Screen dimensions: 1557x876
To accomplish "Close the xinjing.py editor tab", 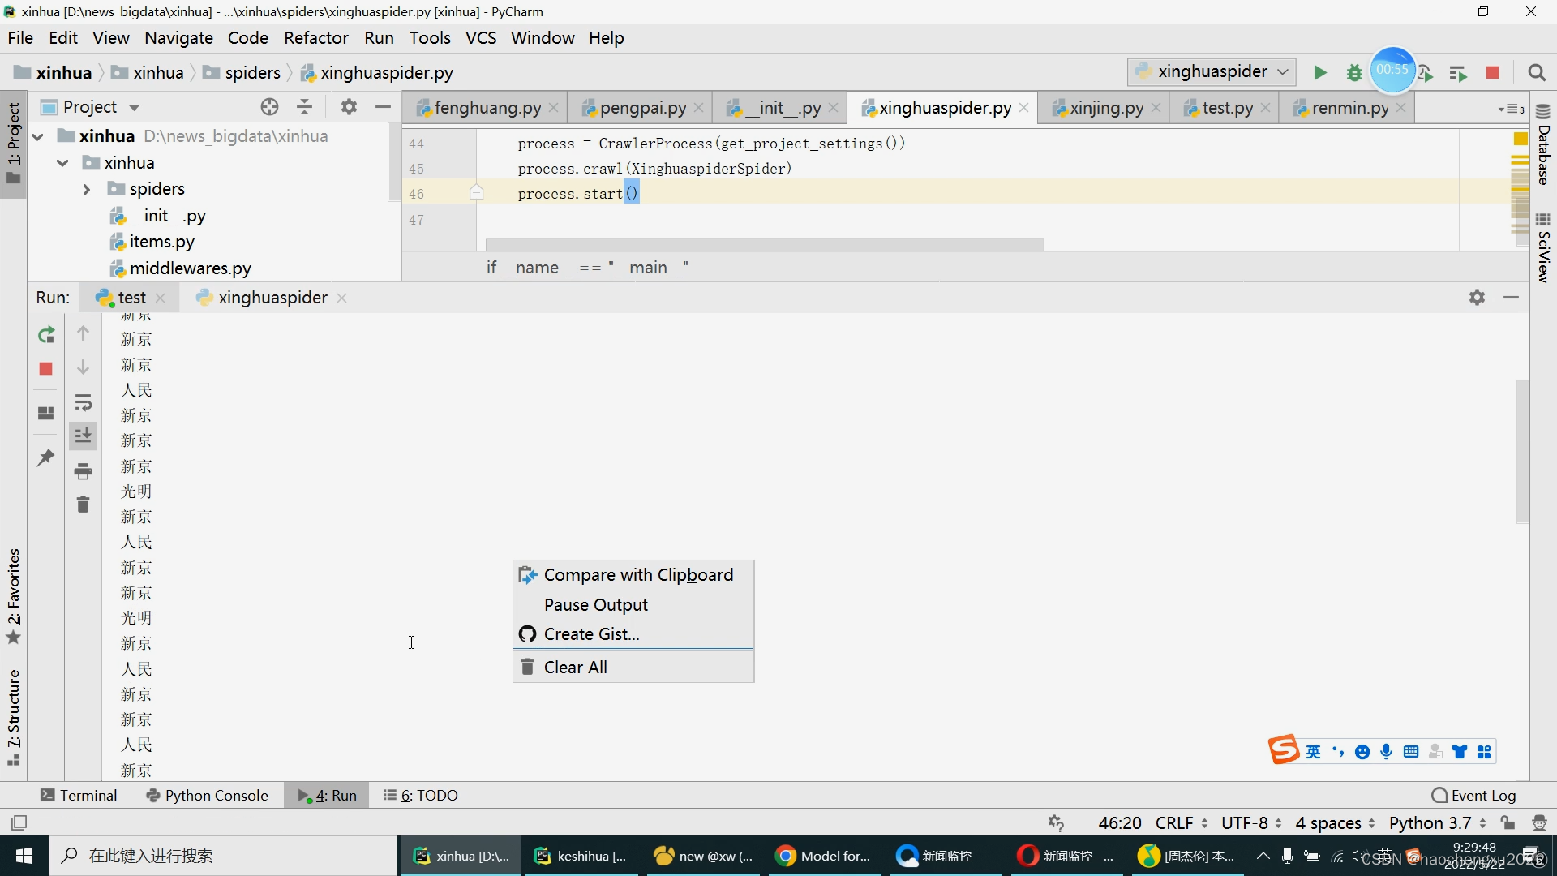I will click(1156, 108).
